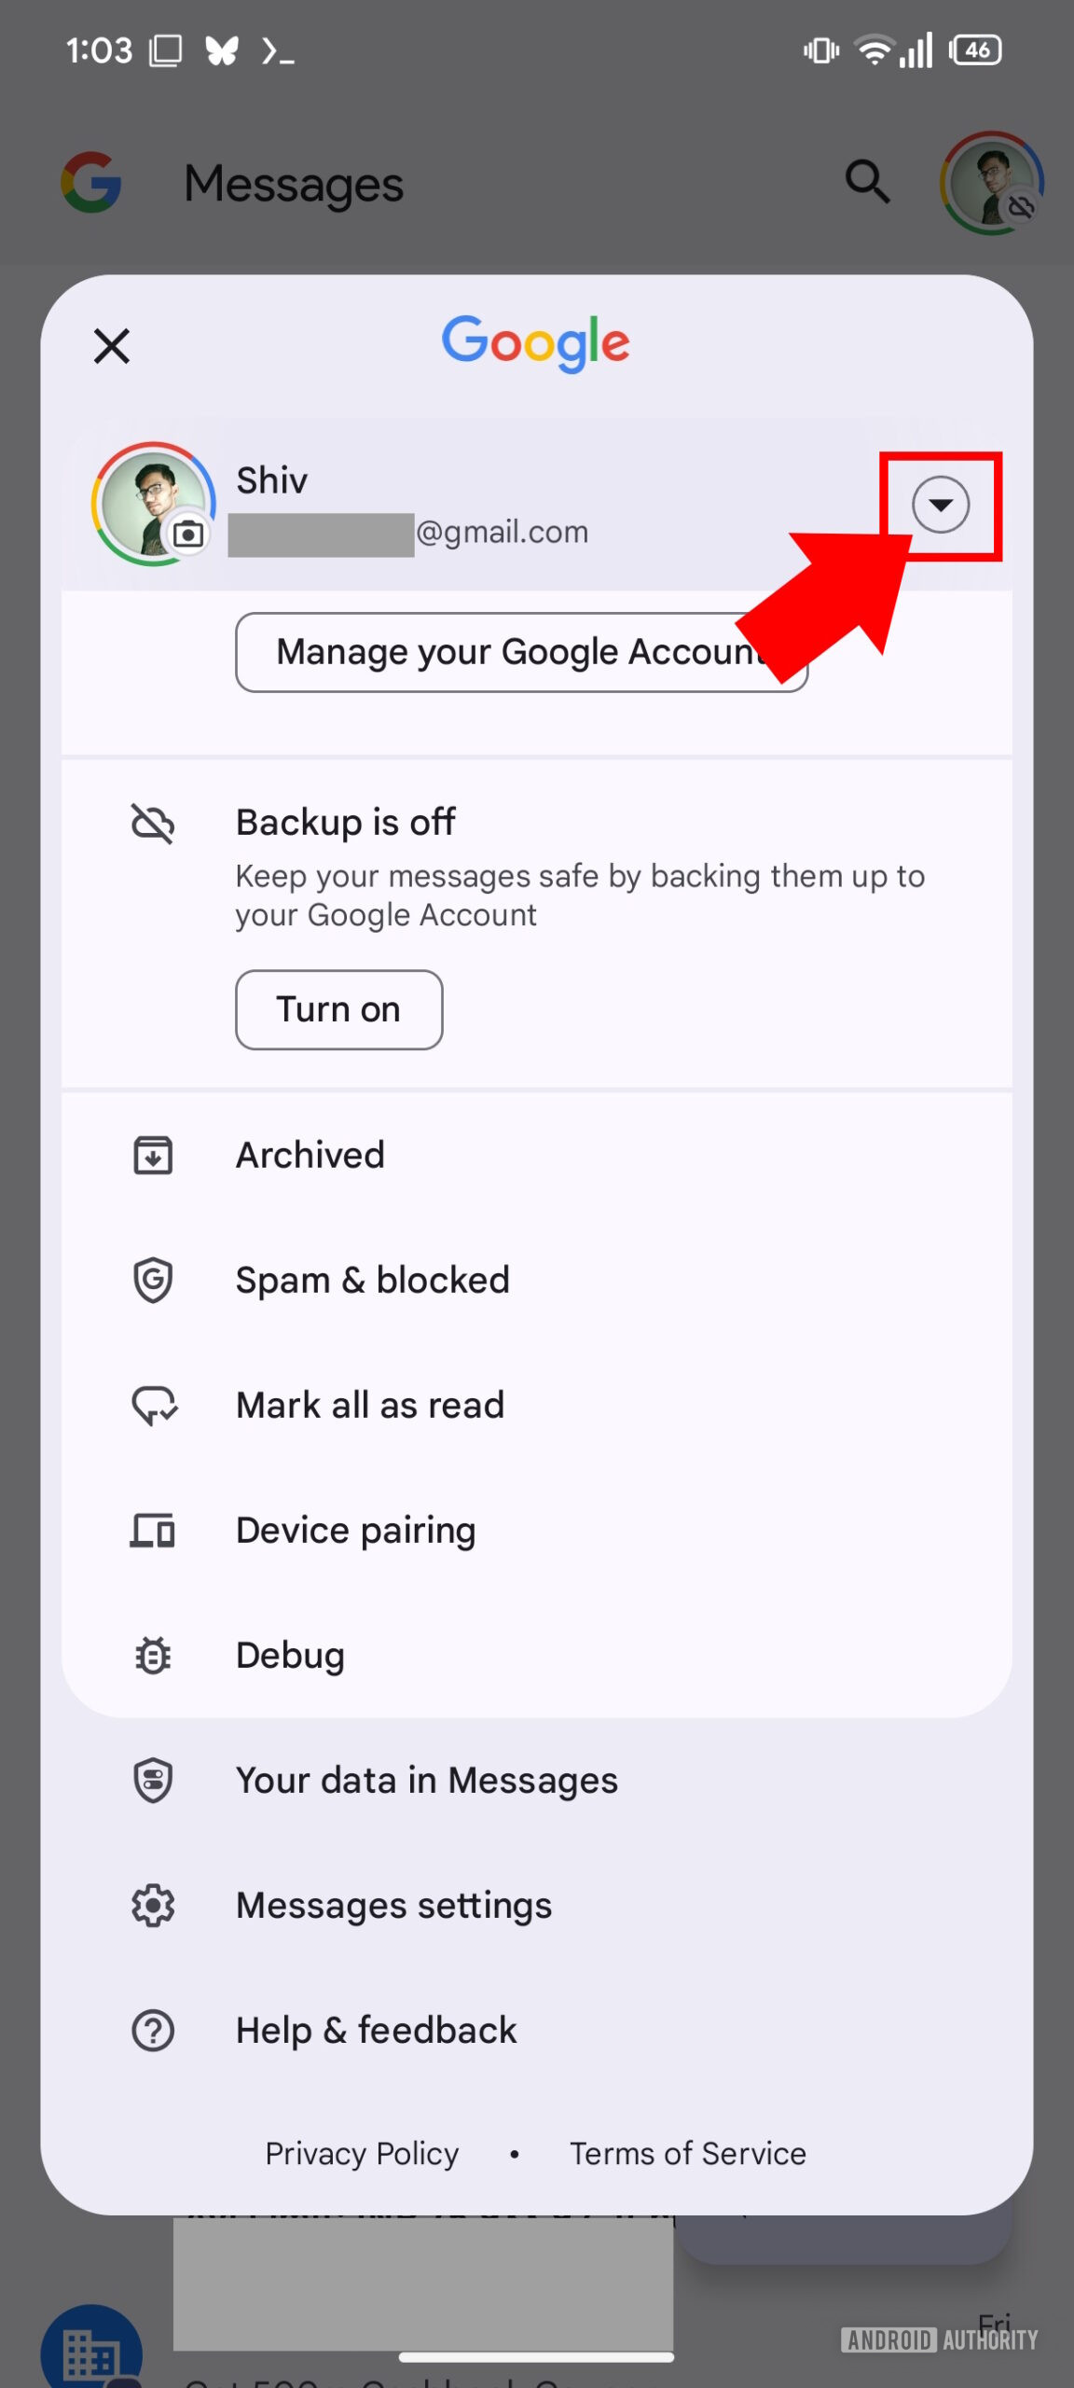Tap the backup off cloud icon
This screenshot has height=2388, width=1074.
tap(153, 824)
